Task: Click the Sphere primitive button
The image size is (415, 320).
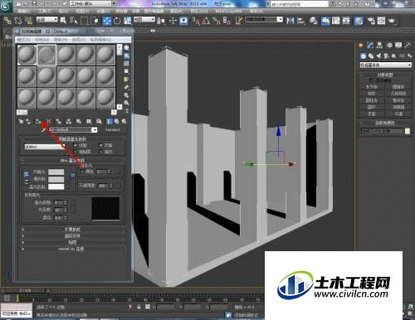Action: (x=372, y=94)
